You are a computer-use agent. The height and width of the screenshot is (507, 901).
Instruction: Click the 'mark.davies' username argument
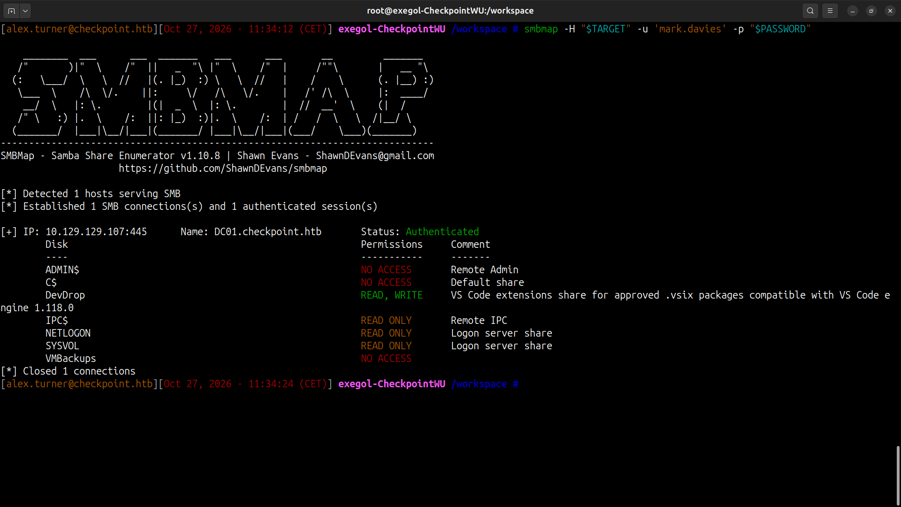pos(690,29)
